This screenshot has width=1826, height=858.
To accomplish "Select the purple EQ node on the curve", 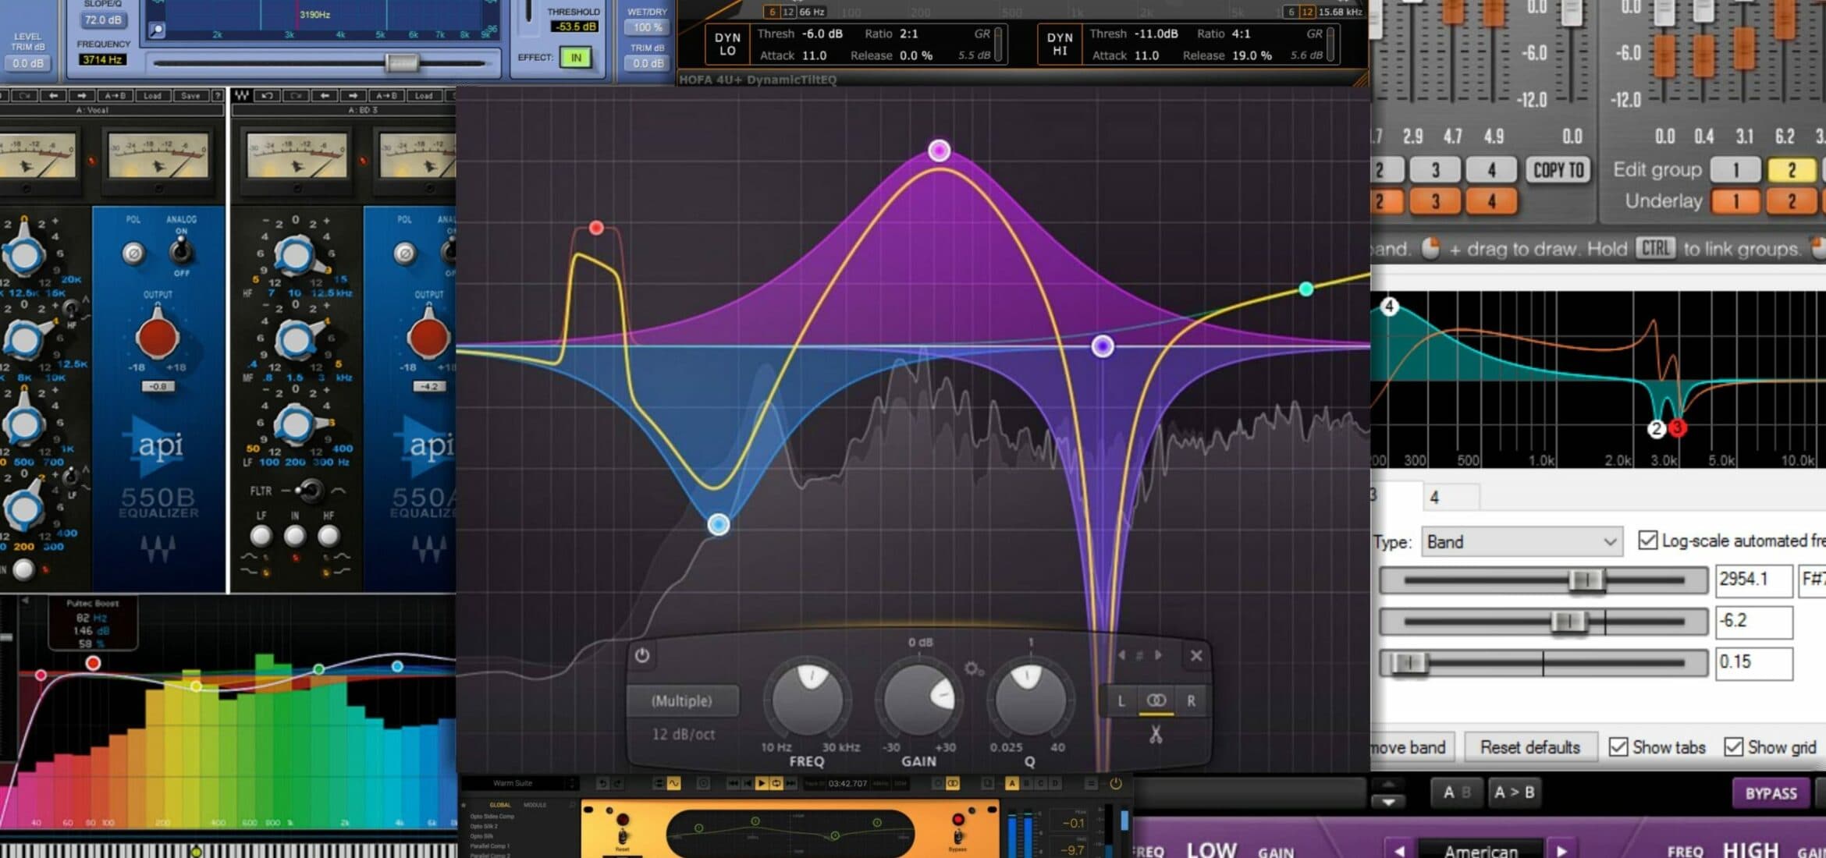I will [x=1103, y=347].
